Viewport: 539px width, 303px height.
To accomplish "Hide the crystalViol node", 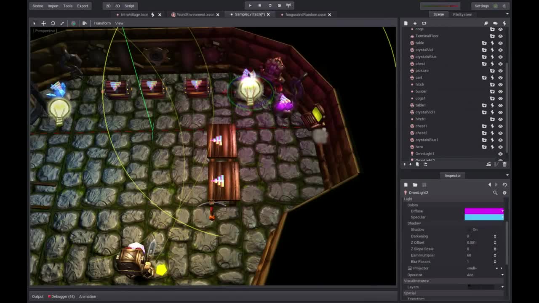I will point(500,50).
